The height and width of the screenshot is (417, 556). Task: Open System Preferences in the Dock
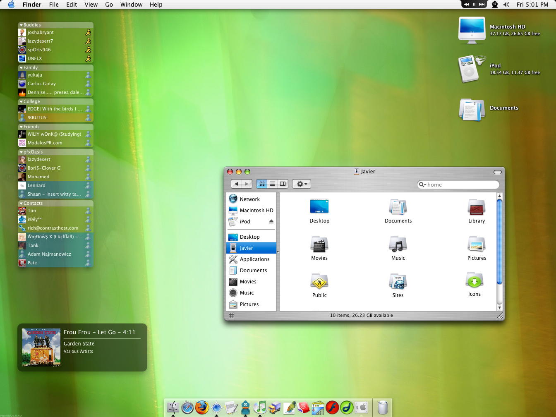pyautogui.click(x=361, y=407)
